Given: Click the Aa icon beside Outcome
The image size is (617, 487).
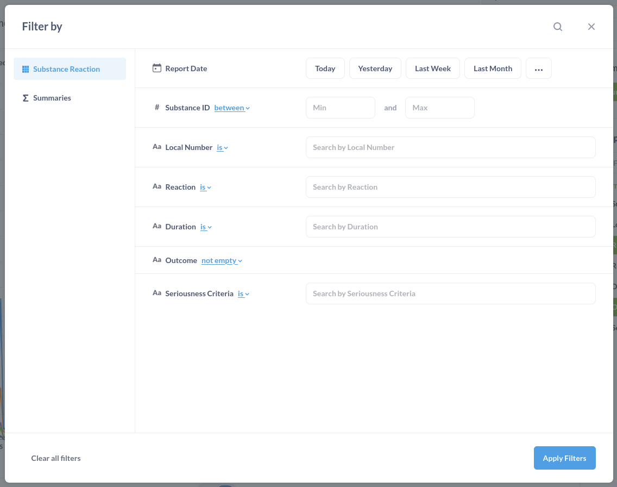Looking at the screenshot, I should (156, 259).
